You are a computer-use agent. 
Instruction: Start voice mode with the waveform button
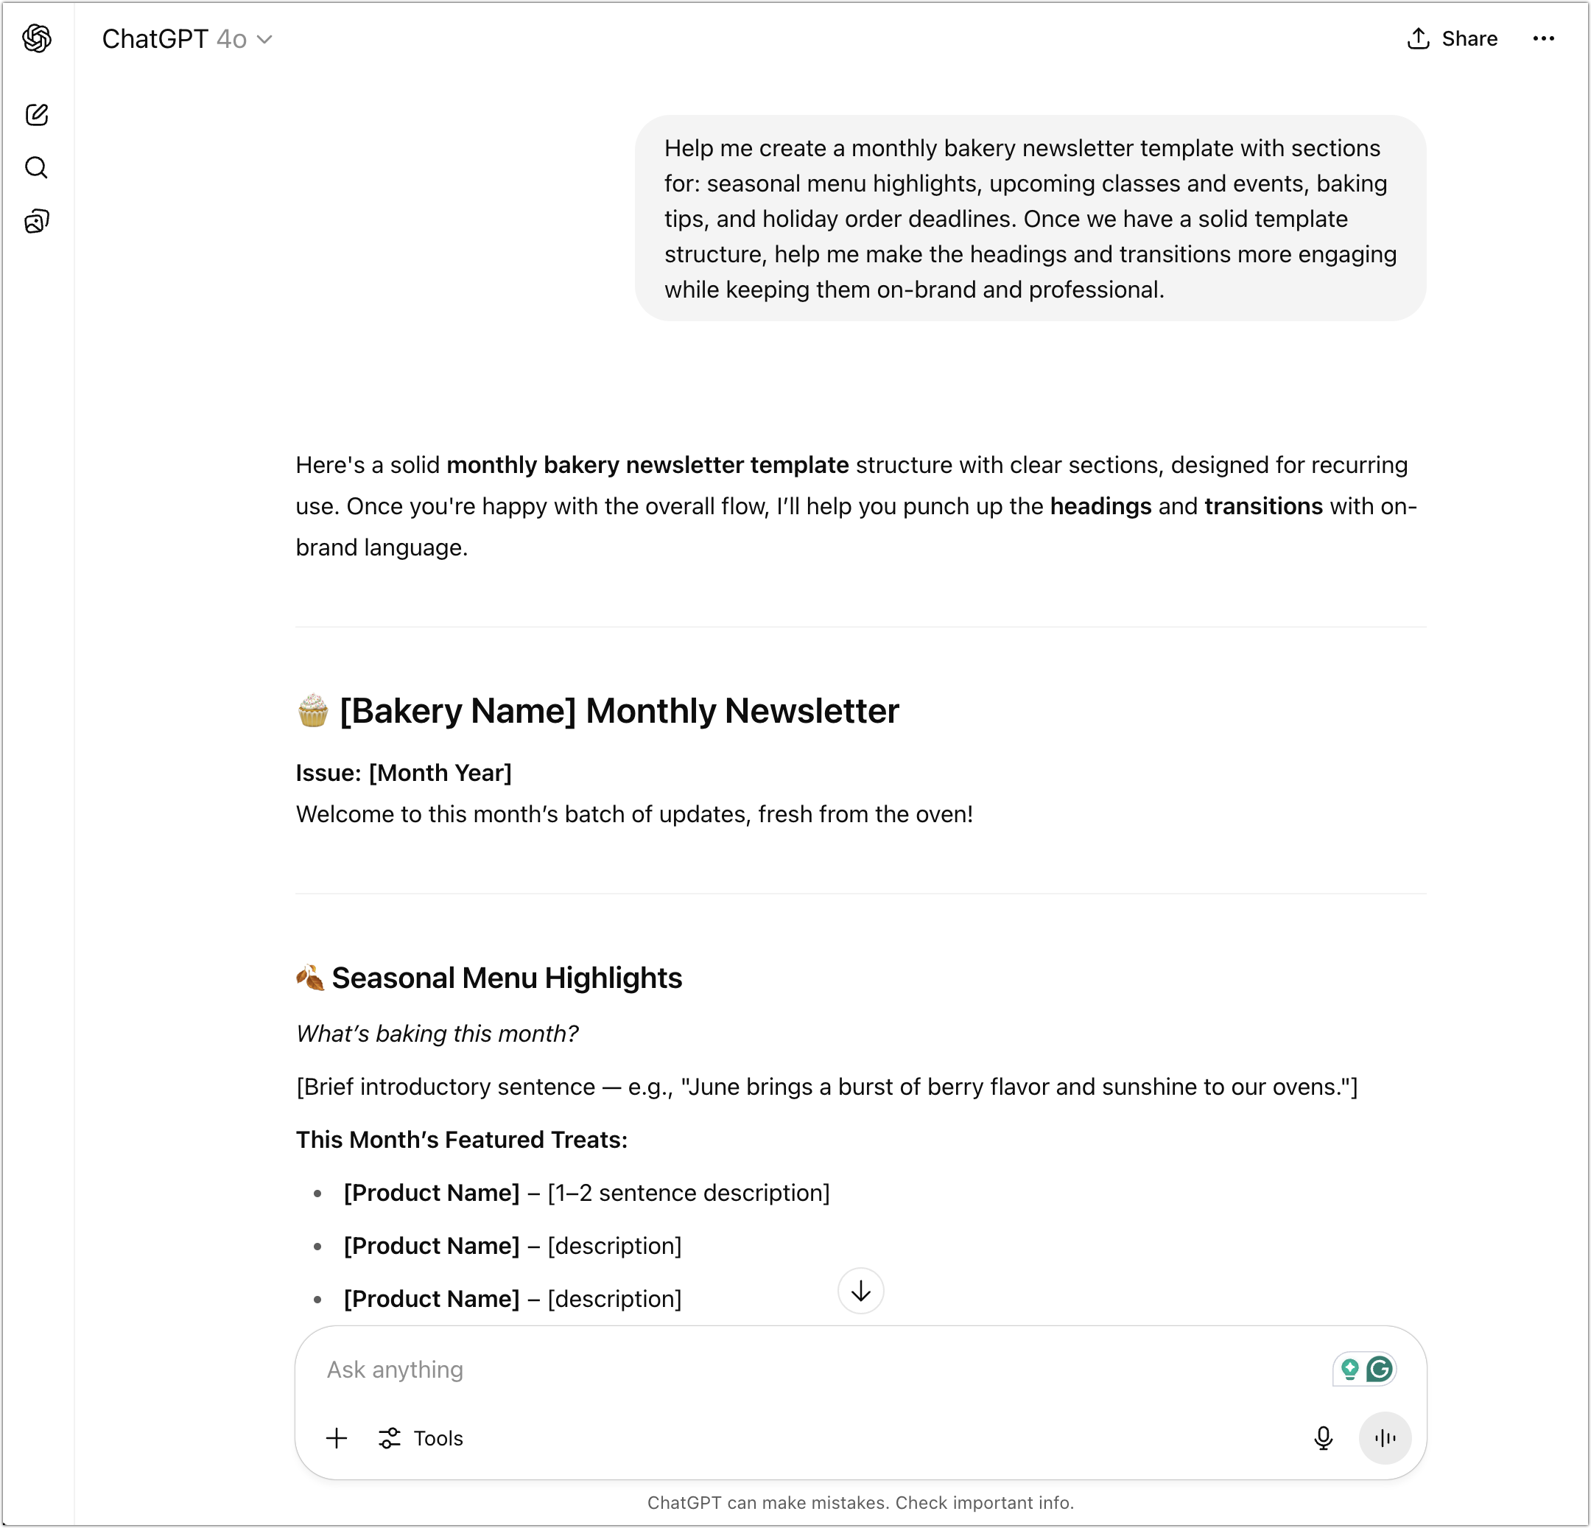pyautogui.click(x=1385, y=1438)
